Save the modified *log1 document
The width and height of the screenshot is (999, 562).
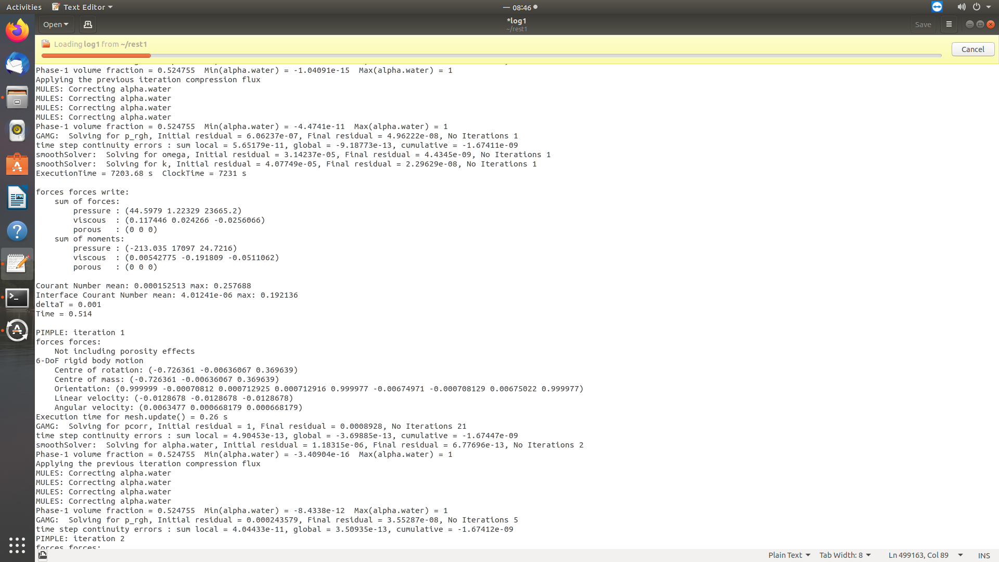924,24
